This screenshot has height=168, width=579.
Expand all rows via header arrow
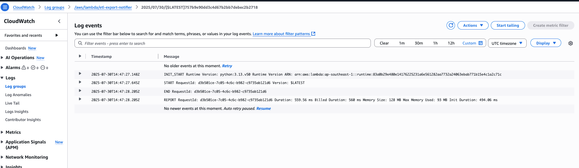pos(80,56)
